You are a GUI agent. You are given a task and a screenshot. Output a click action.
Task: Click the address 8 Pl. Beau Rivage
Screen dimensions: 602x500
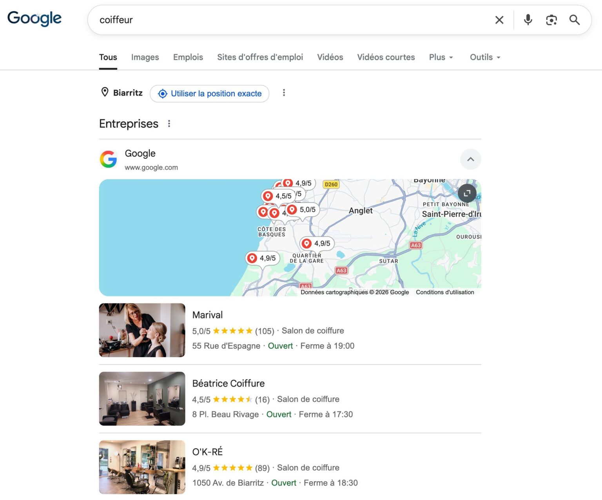[225, 414]
